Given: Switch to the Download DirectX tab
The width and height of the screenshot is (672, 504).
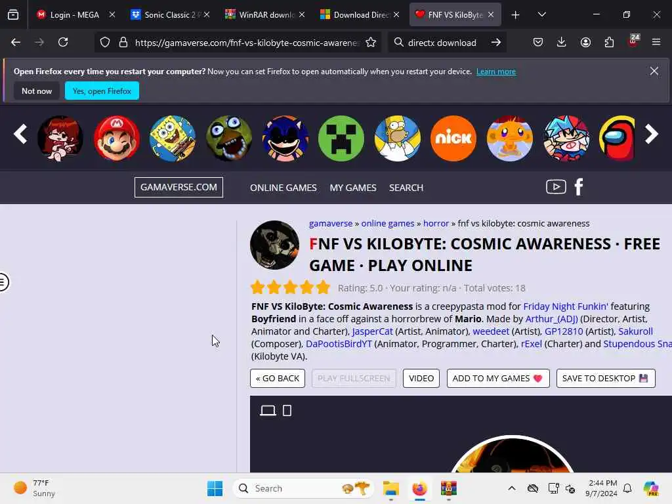Looking at the screenshot, I should point(359,15).
